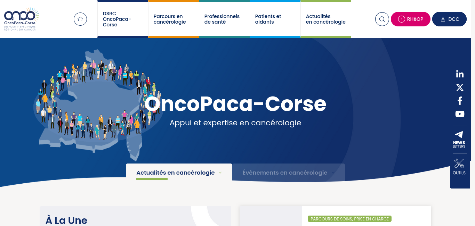Open the Facebook page
This screenshot has height=226, width=475.
click(460, 101)
